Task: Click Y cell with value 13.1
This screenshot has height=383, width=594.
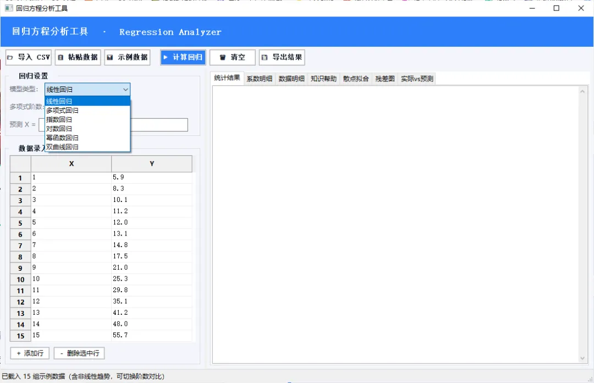Action: coord(152,234)
